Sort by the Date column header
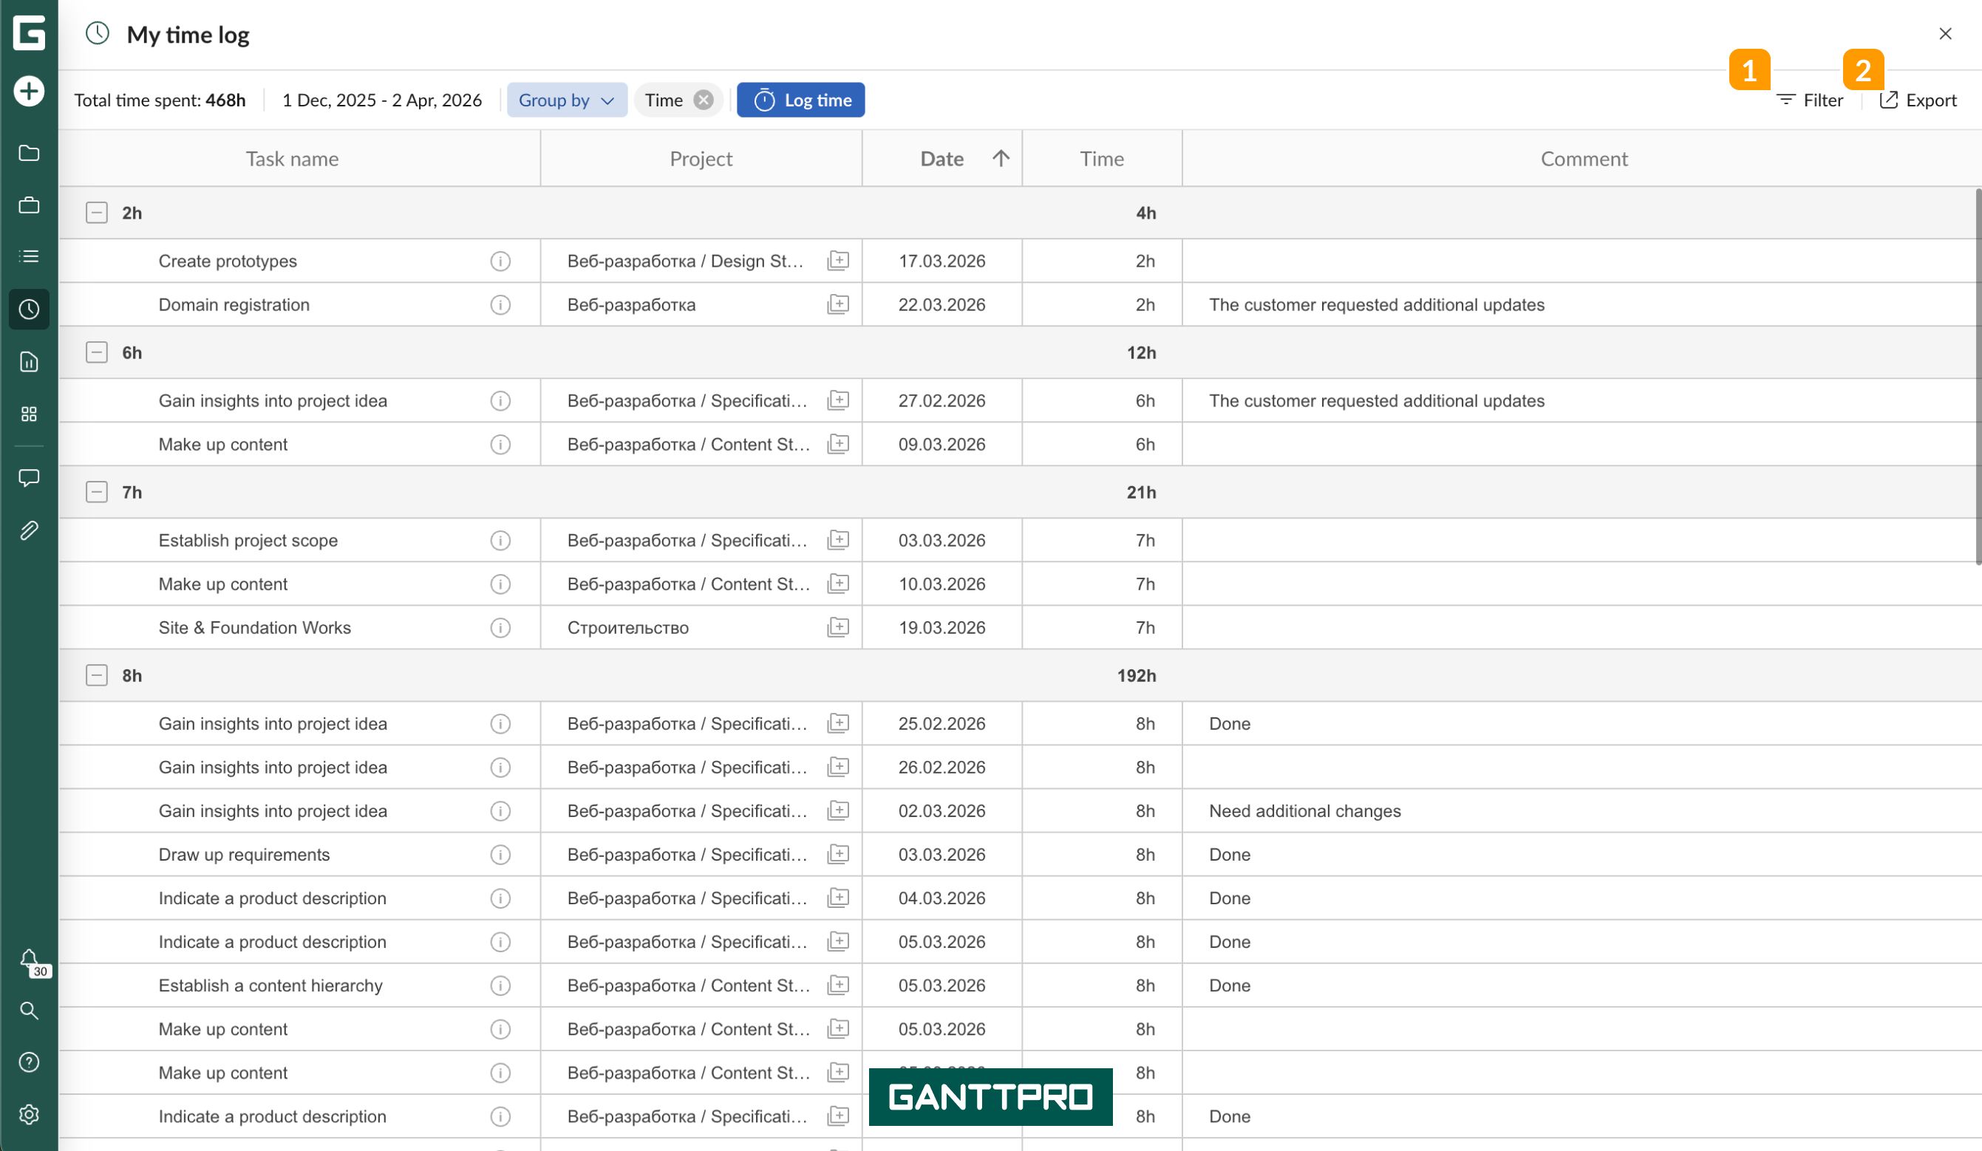The width and height of the screenshot is (1982, 1151). pos(942,159)
